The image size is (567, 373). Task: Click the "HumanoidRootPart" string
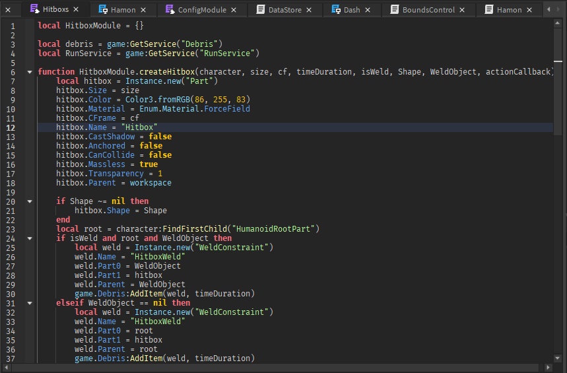coord(273,229)
